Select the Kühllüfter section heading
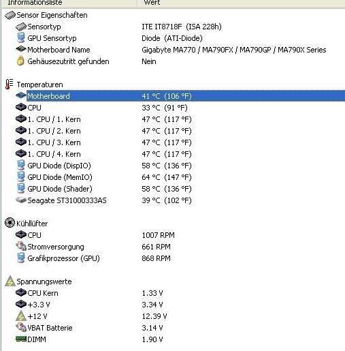345x351 pixels. [x=32, y=224]
